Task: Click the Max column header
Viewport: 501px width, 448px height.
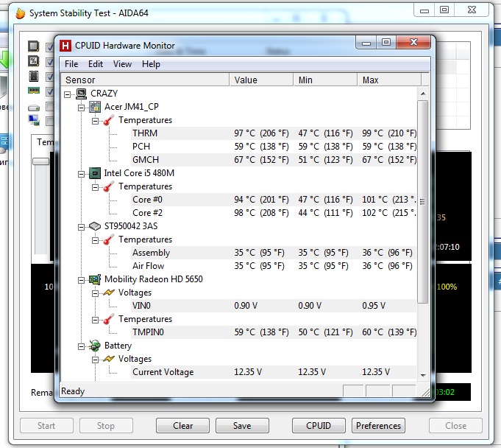Action: [x=389, y=80]
